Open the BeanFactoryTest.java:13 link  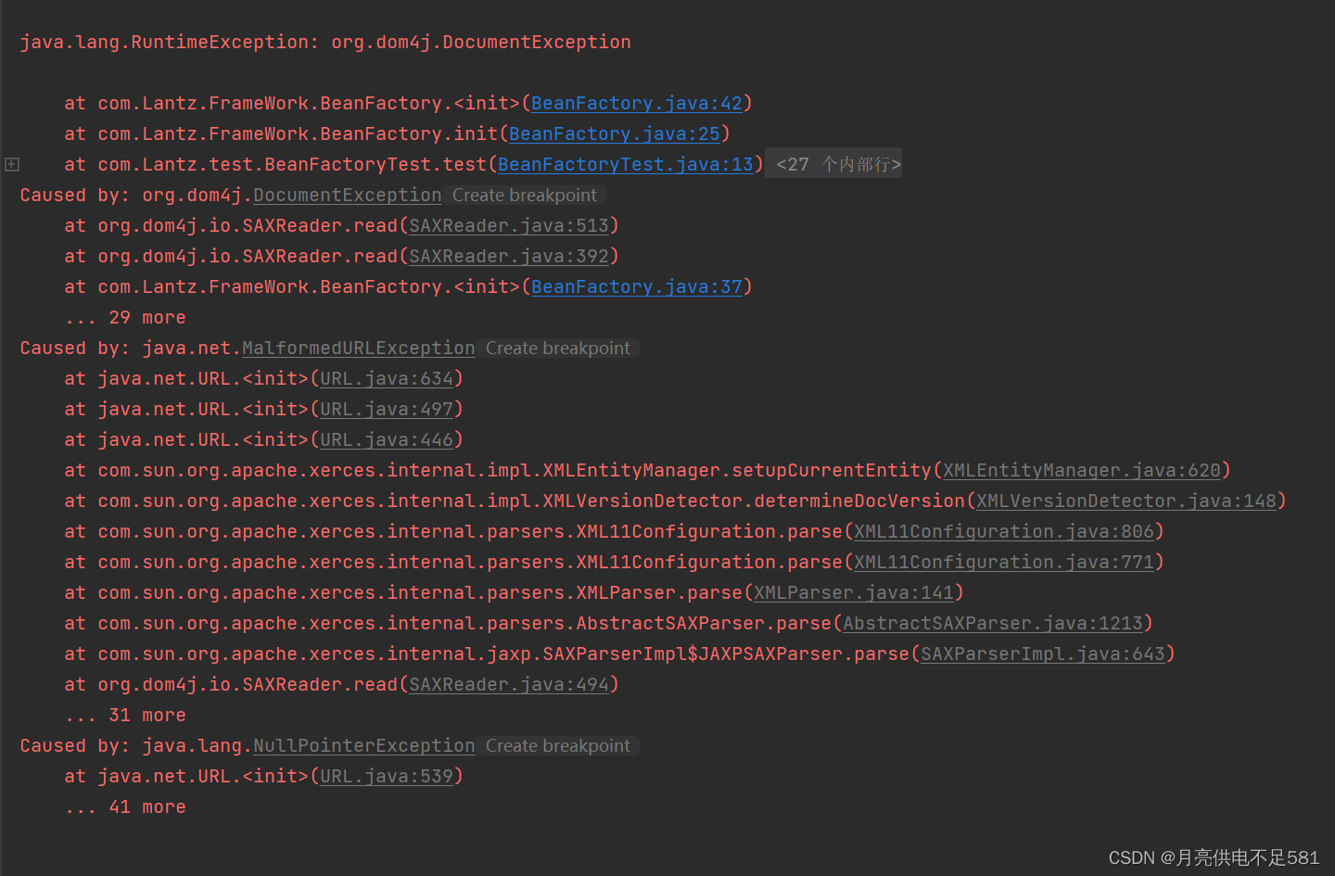coord(626,165)
